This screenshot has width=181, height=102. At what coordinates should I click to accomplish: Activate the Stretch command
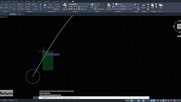(x=21, y=9)
